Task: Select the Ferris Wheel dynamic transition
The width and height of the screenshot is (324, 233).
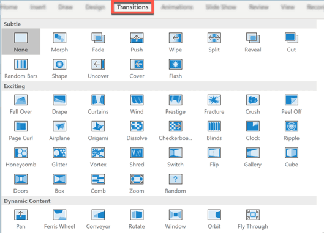Action: [x=59, y=219]
